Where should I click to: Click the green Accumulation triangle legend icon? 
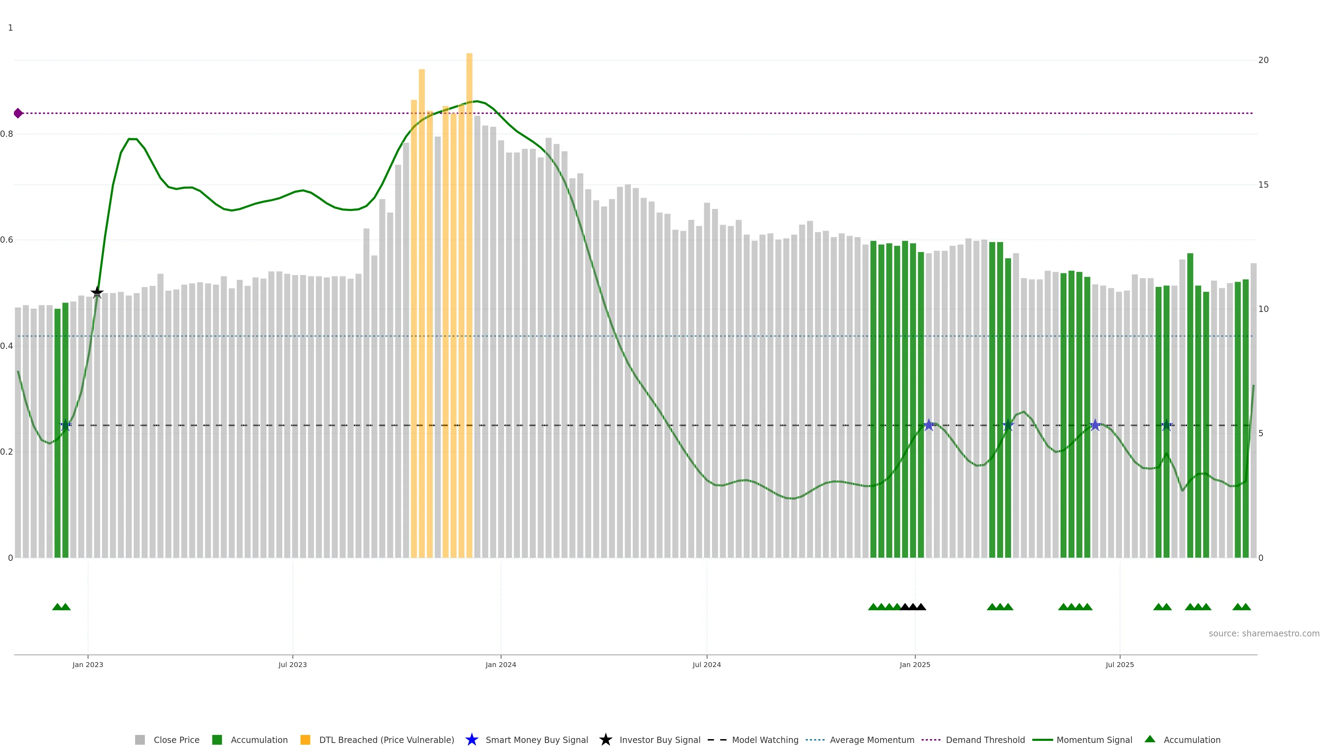pos(1150,739)
